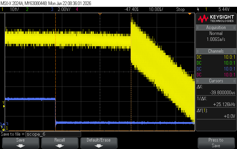Toggle channel 1 indicator in top bar
The image size is (237, 149).
tap(2, 9)
